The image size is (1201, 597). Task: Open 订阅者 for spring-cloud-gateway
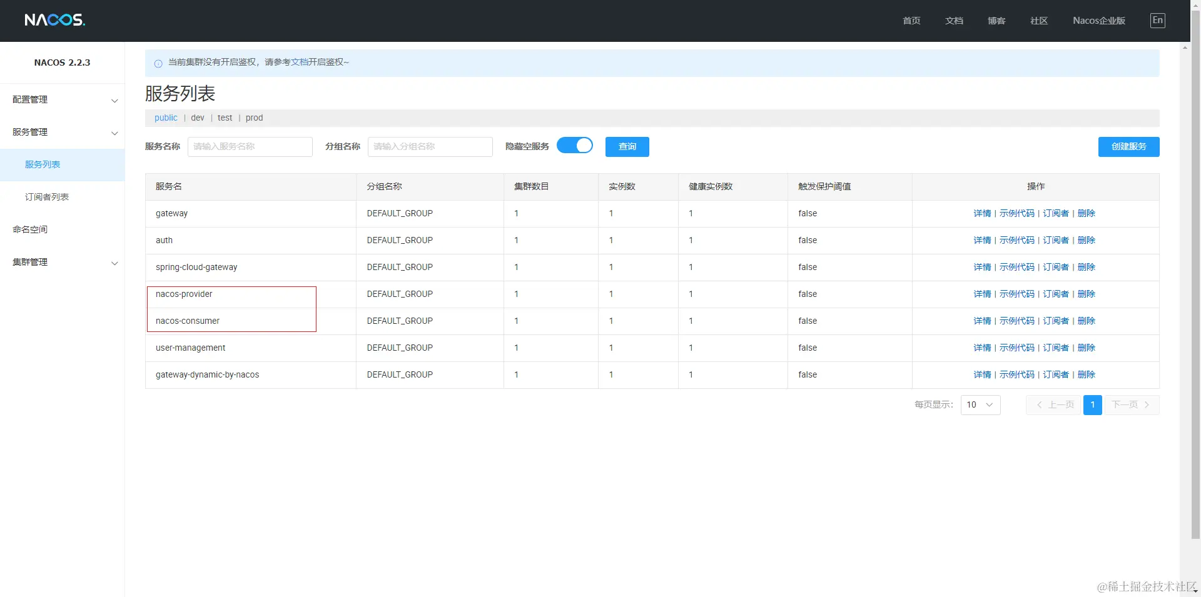[x=1056, y=268]
